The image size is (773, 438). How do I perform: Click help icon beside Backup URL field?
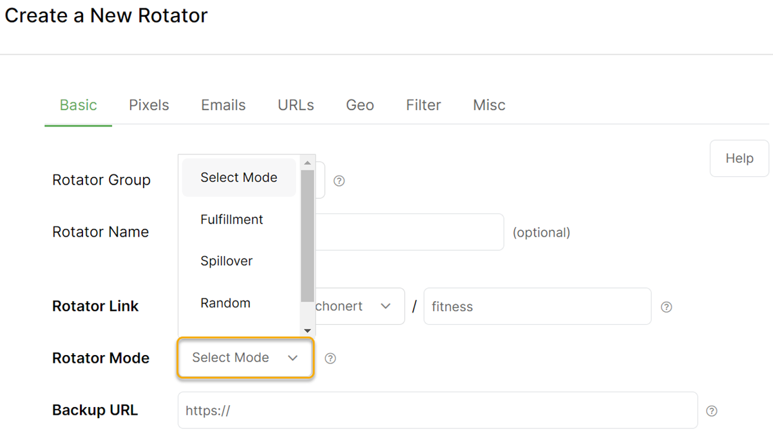pos(712,411)
